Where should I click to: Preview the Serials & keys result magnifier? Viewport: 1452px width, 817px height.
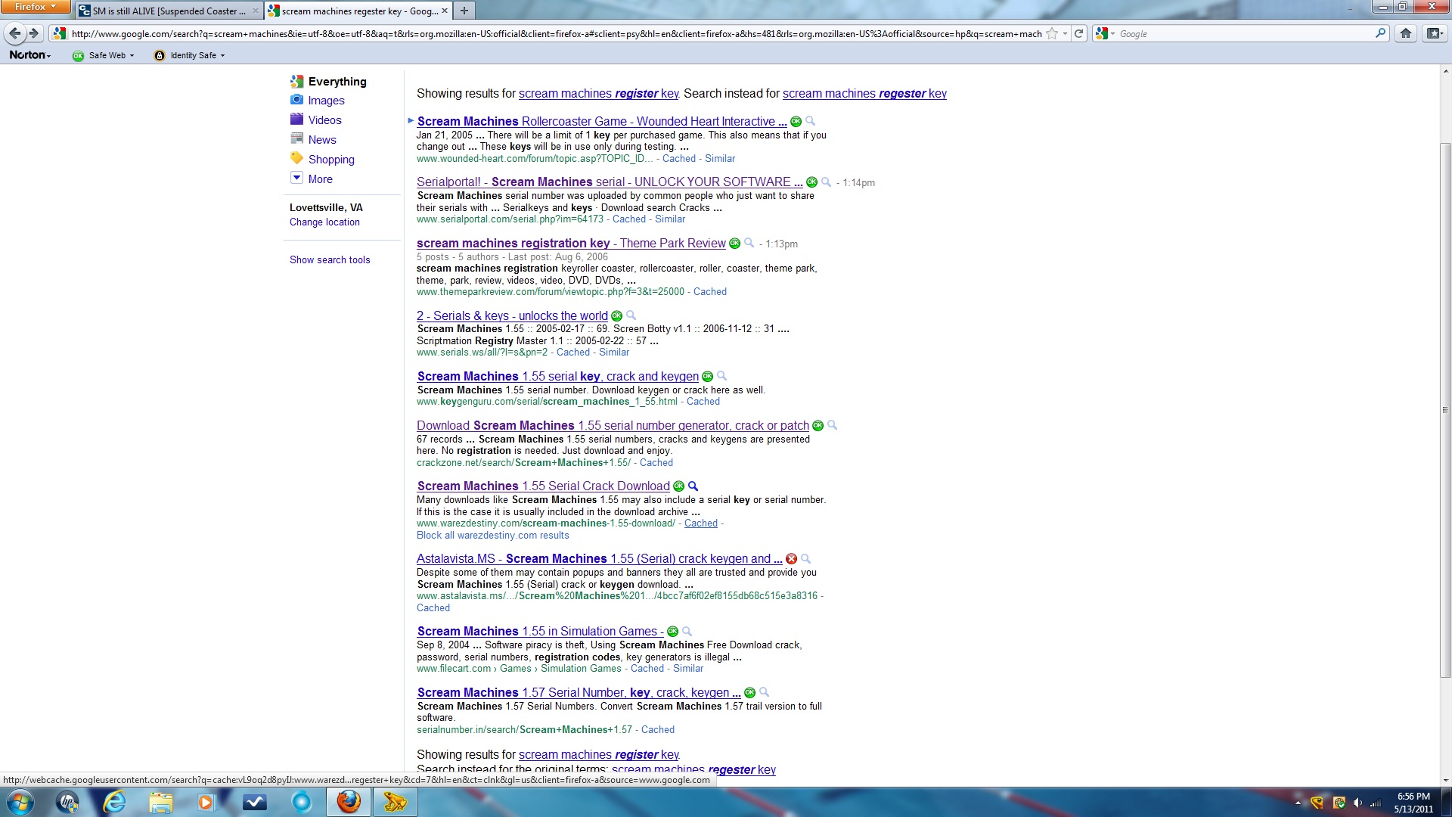(x=631, y=316)
